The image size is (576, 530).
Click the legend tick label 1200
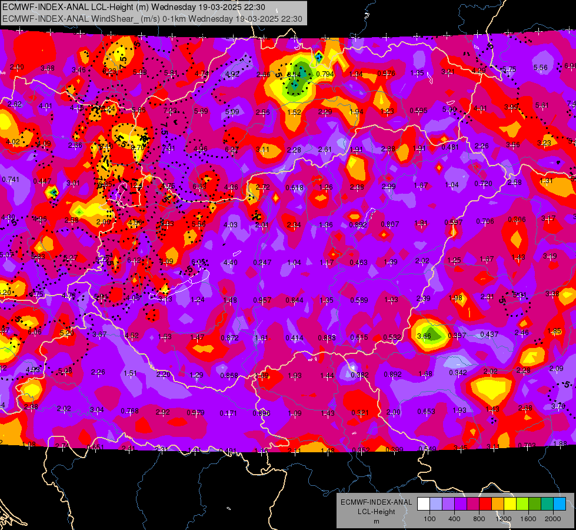pyautogui.click(x=504, y=519)
